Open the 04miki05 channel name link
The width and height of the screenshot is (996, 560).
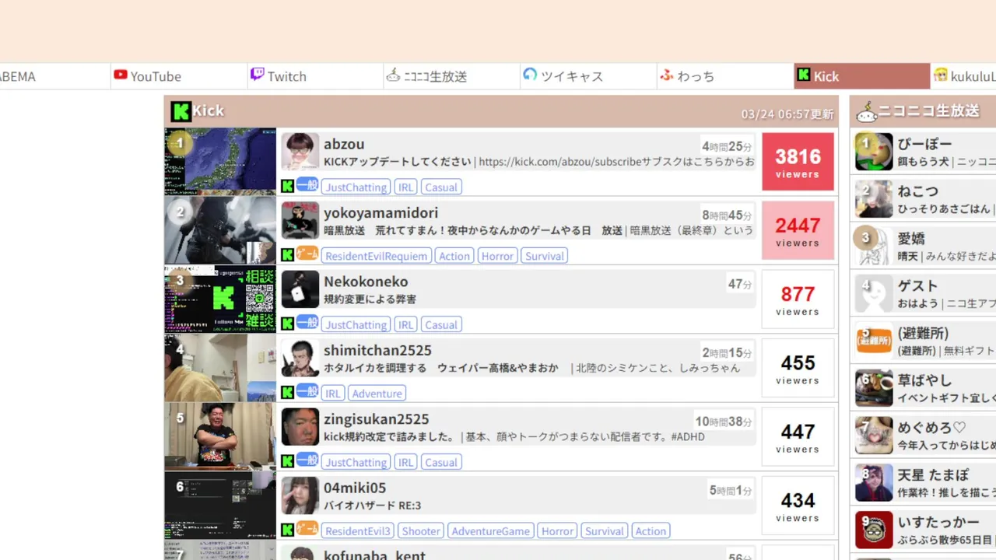tap(355, 488)
